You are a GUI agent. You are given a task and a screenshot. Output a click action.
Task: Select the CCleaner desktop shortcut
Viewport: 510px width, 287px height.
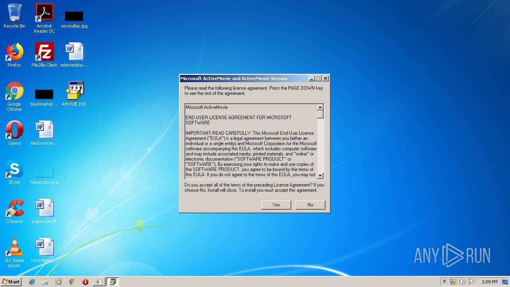[x=14, y=211]
